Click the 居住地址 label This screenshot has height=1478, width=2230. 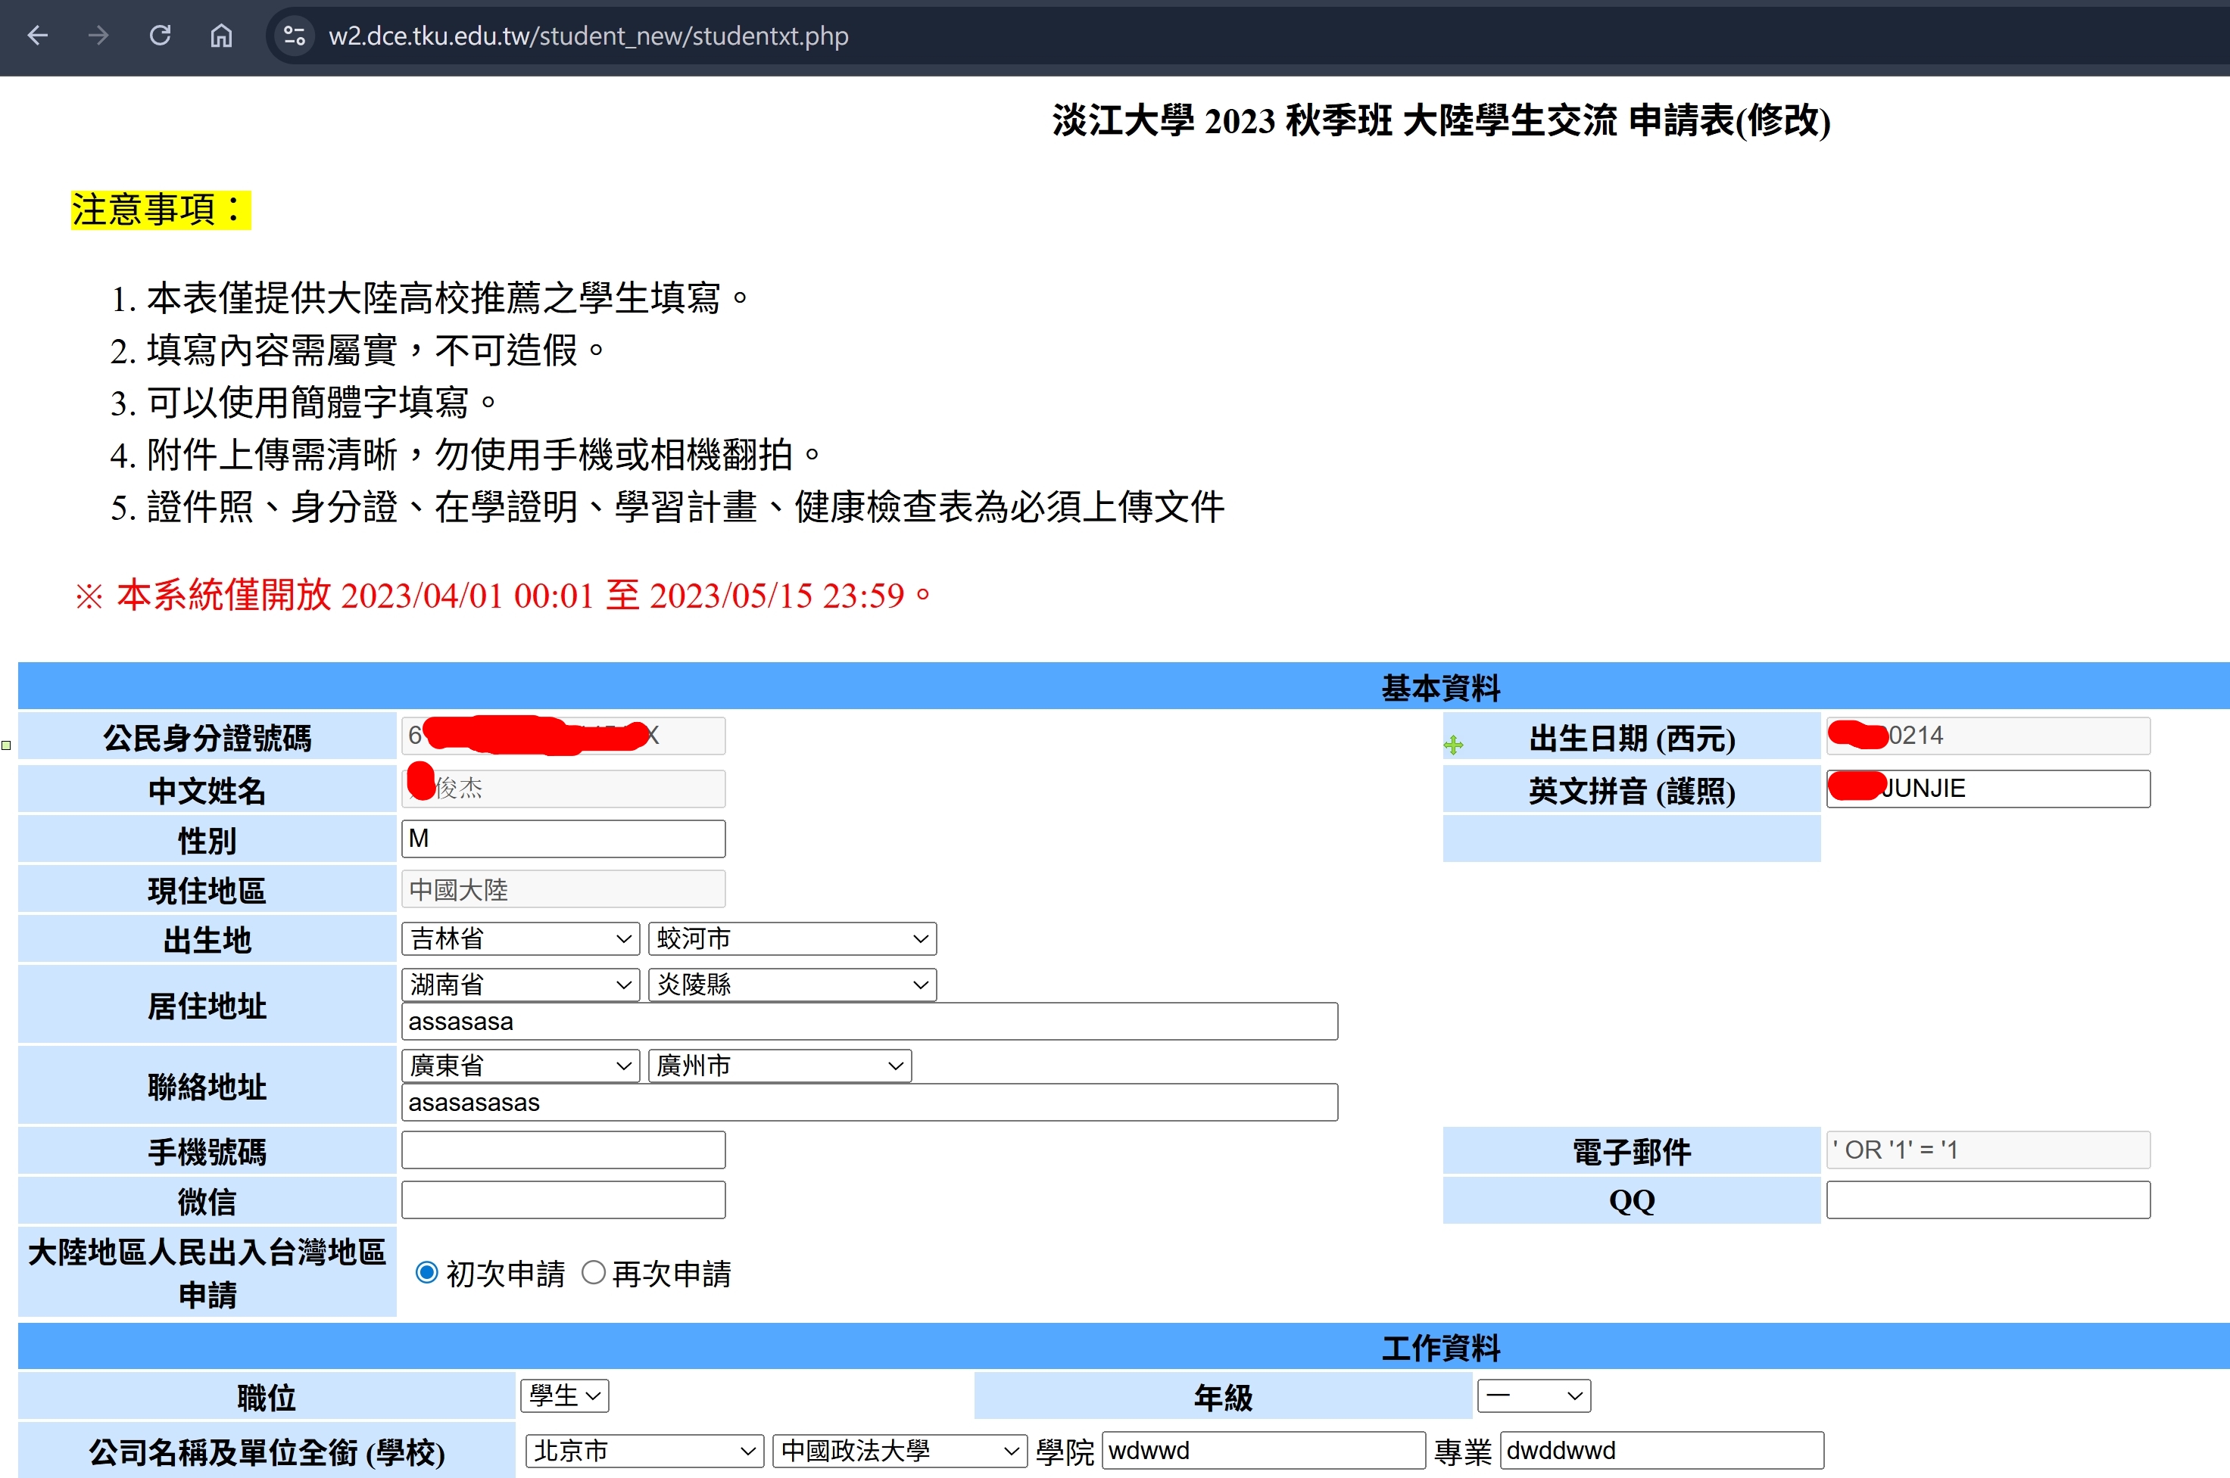207,1006
